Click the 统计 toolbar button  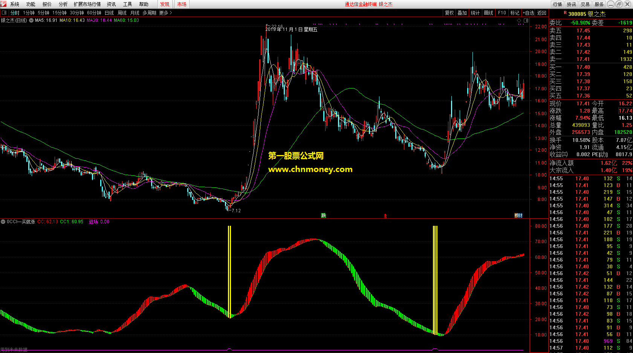[x=476, y=13]
